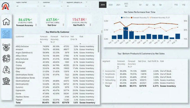Image resolution: width=190 pixels, height=108 pixels.
Task: Select the finance growth chart icon
Action: pos(6,34)
